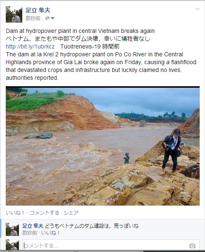
Task: Open the flooded dam photo
Action: pyautogui.click(x=103, y=146)
